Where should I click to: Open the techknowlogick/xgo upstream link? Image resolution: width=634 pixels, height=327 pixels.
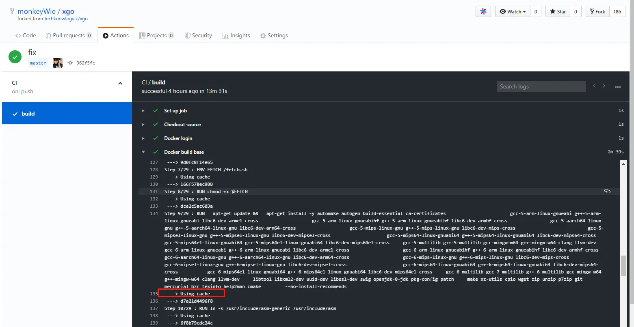pos(66,19)
